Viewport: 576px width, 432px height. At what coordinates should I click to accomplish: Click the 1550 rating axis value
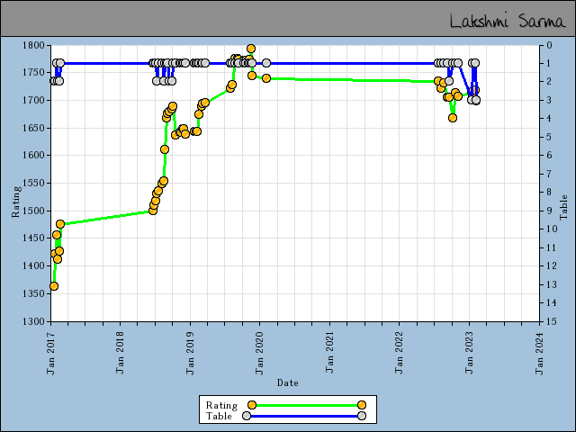[33, 183]
